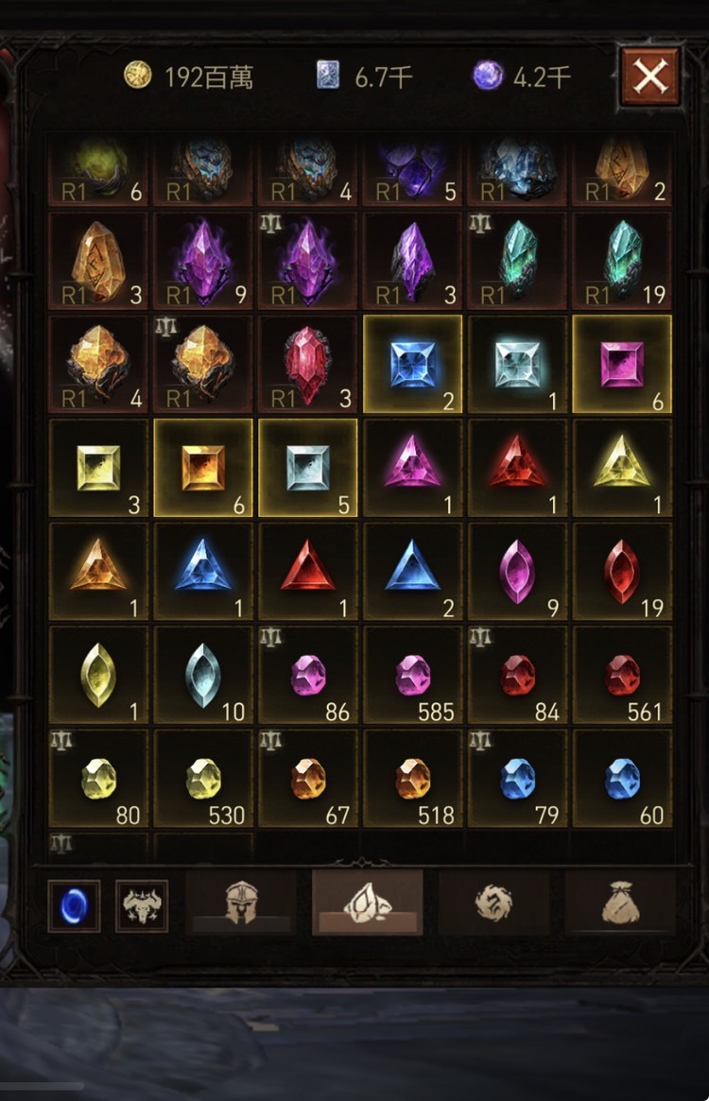Switch to the gems tab
709x1101 pixels.
click(368, 903)
